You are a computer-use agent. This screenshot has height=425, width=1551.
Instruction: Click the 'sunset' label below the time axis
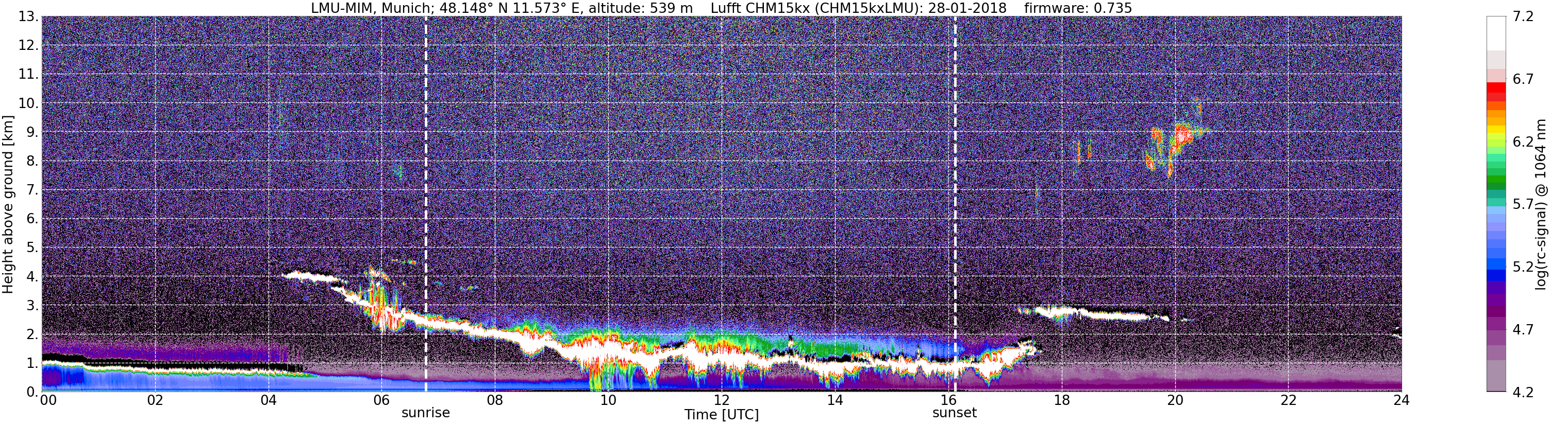[x=954, y=413]
